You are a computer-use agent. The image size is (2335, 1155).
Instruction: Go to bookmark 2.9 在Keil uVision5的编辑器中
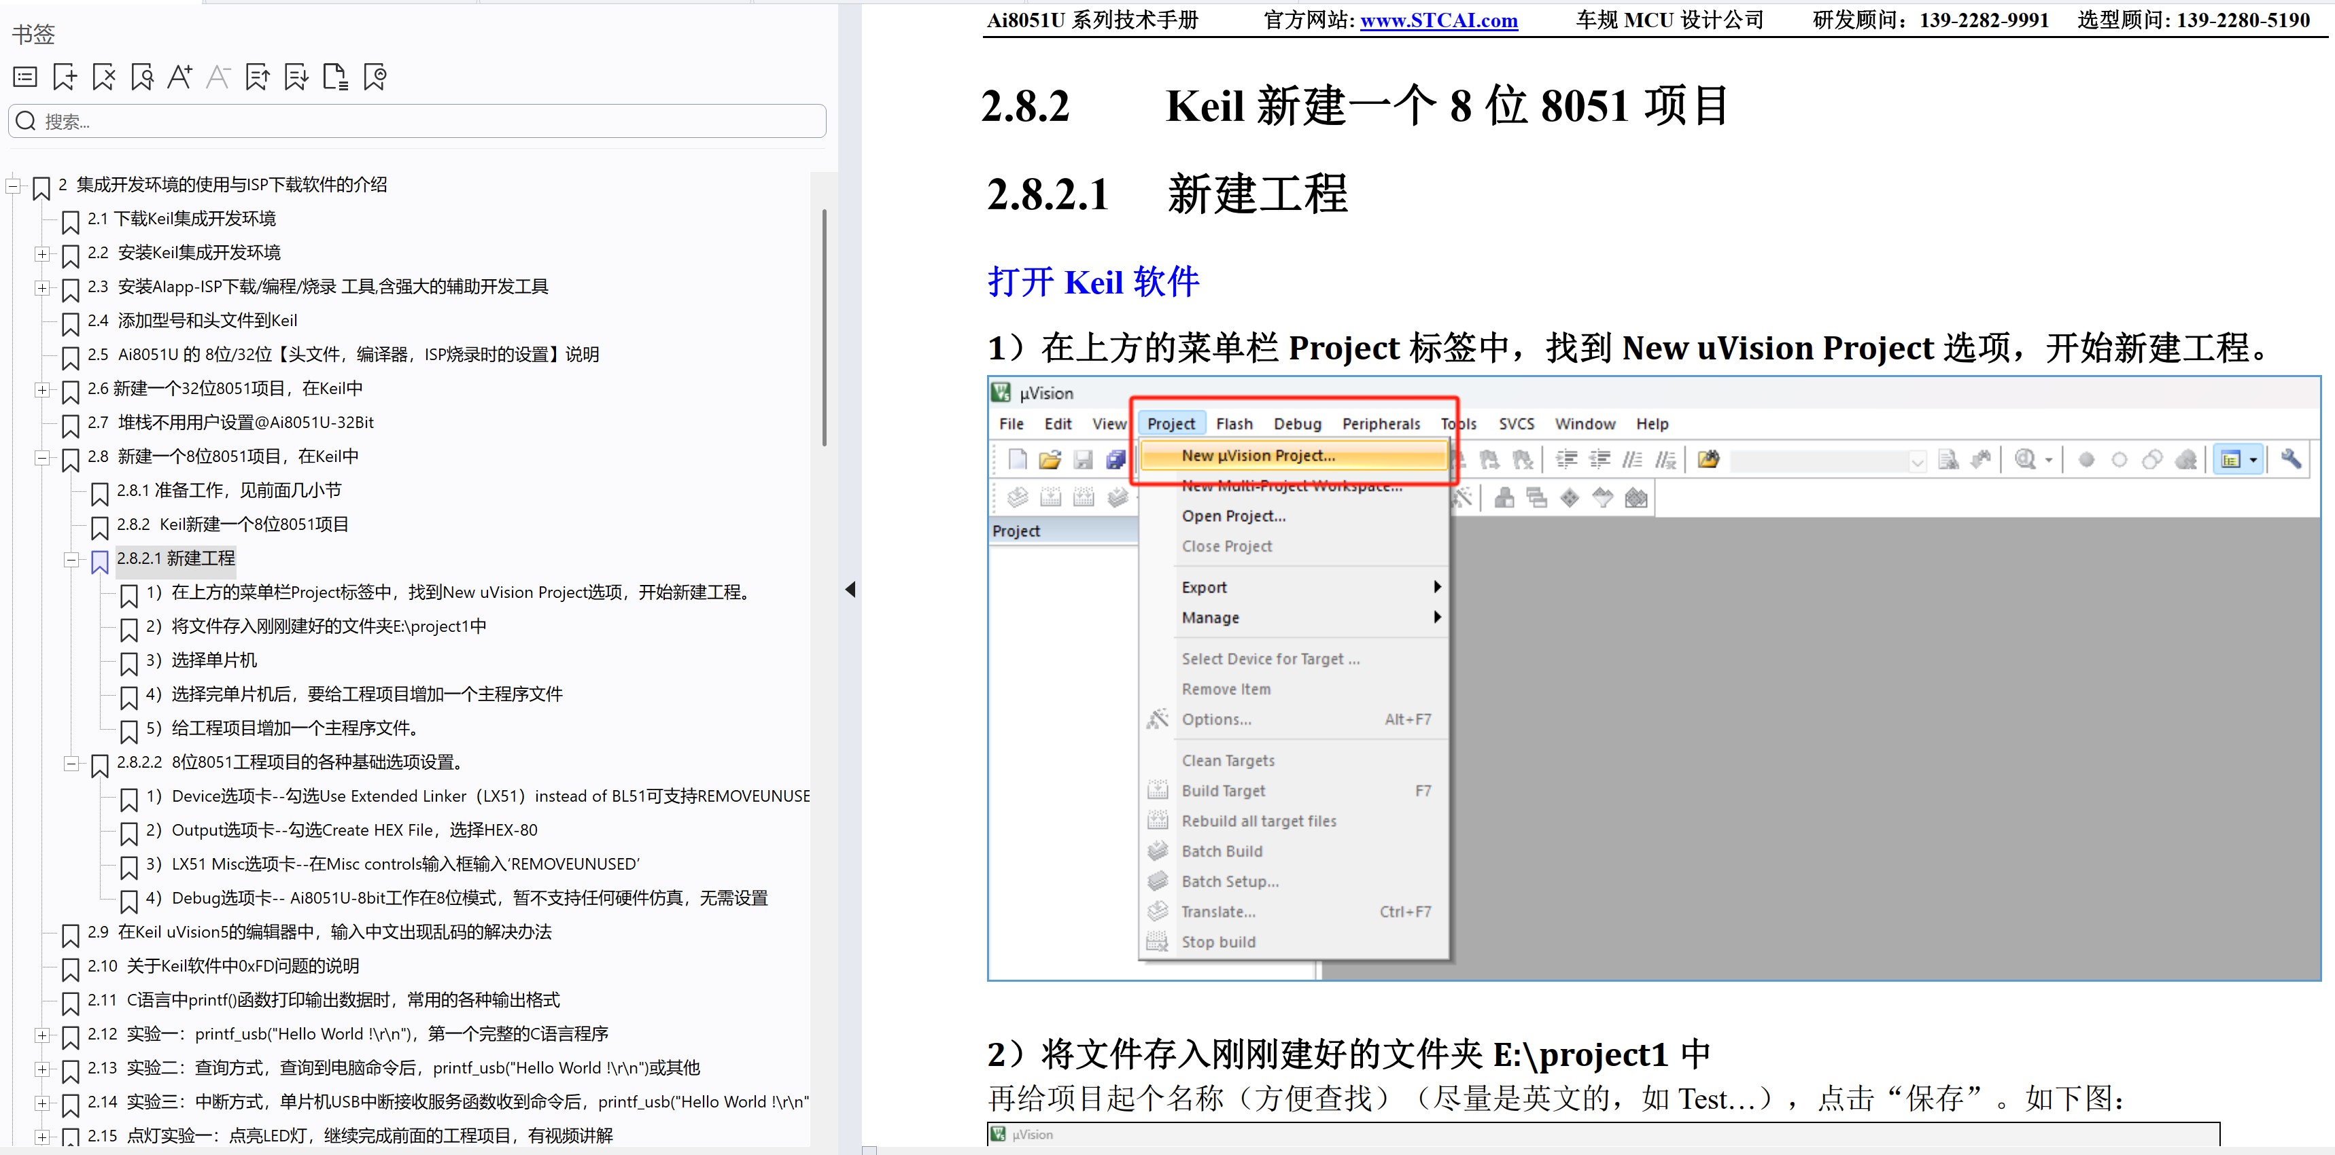click(319, 932)
